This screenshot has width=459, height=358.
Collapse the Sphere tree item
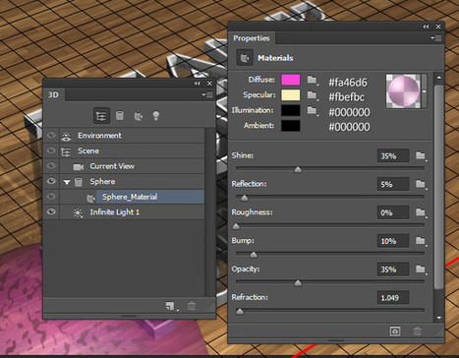tap(67, 182)
